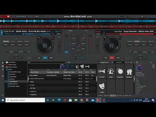Expand the Decades filter folder
This screenshot has height=117, width=156.
point(7,74)
